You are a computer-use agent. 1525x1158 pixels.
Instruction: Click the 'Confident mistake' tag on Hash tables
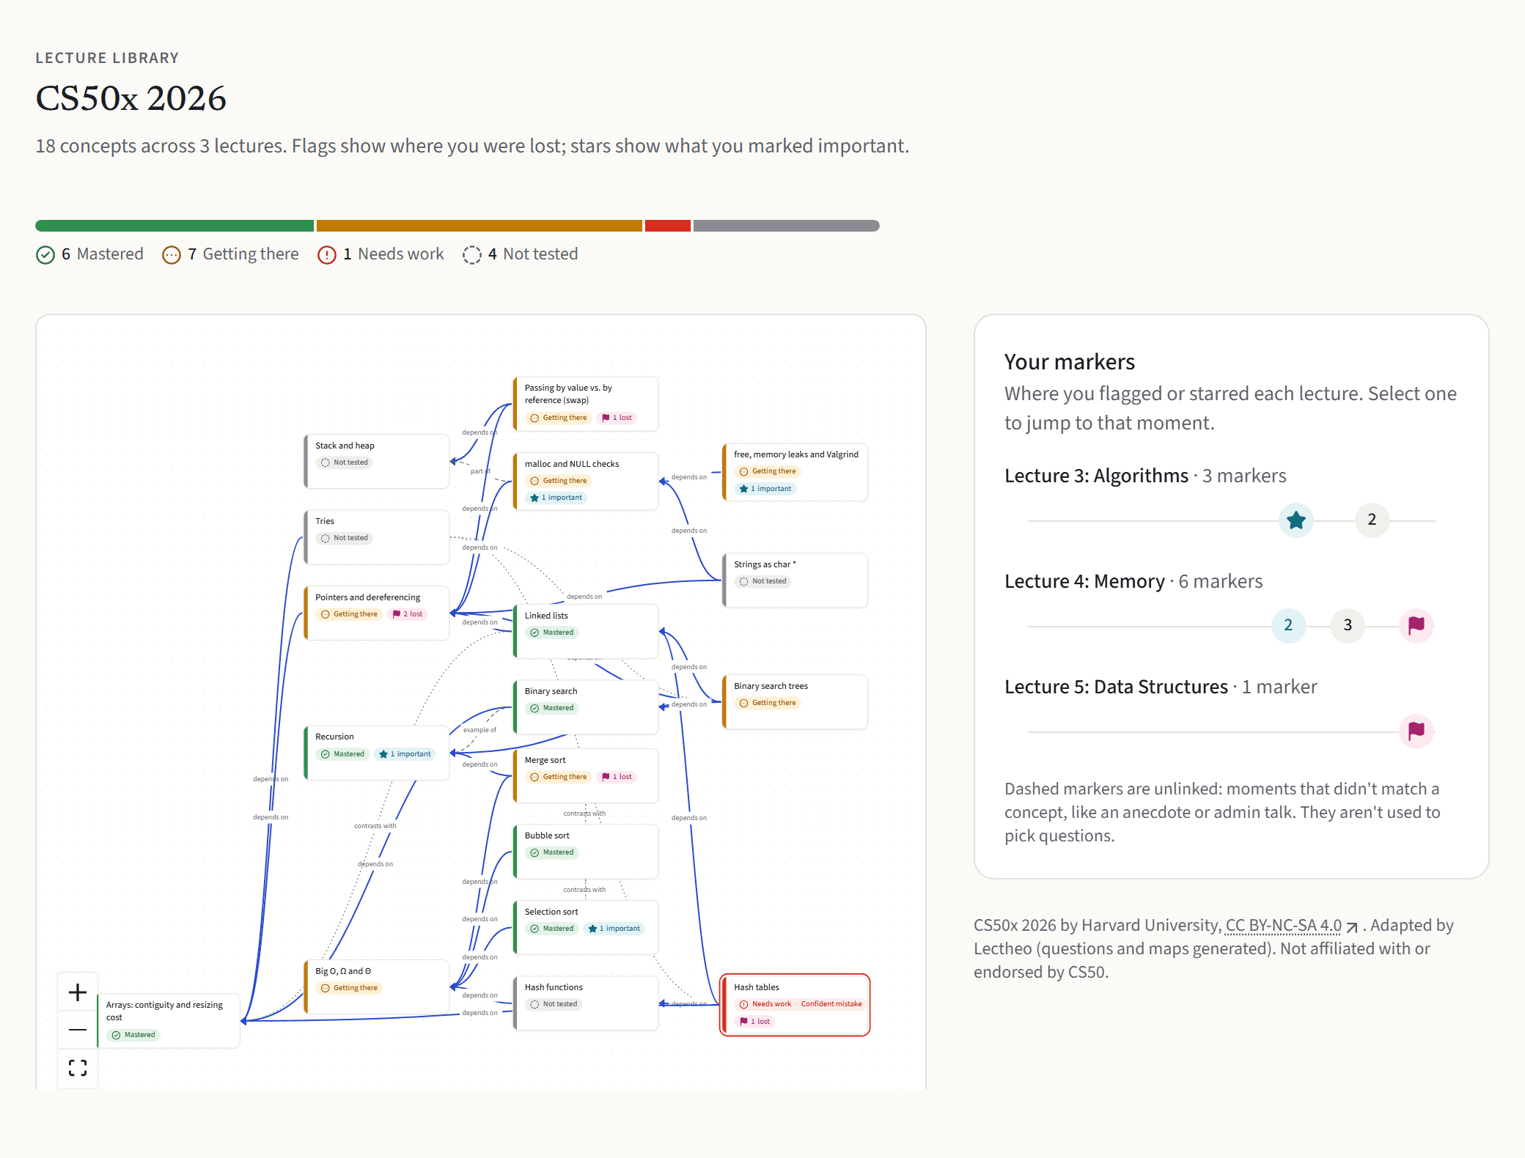click(x=831, y=1004)
